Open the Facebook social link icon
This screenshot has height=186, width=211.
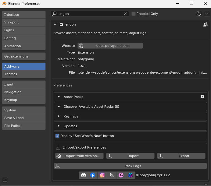(x=93, y=175)
